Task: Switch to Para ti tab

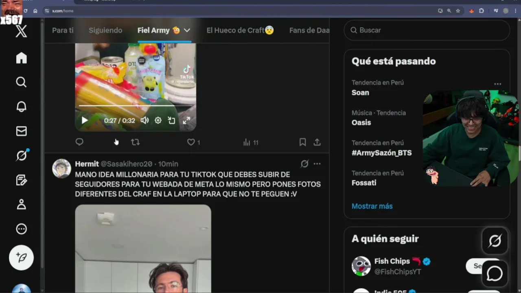Action: 63,30
